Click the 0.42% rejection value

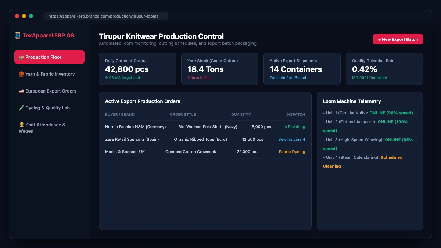click(x=365, y=69)
